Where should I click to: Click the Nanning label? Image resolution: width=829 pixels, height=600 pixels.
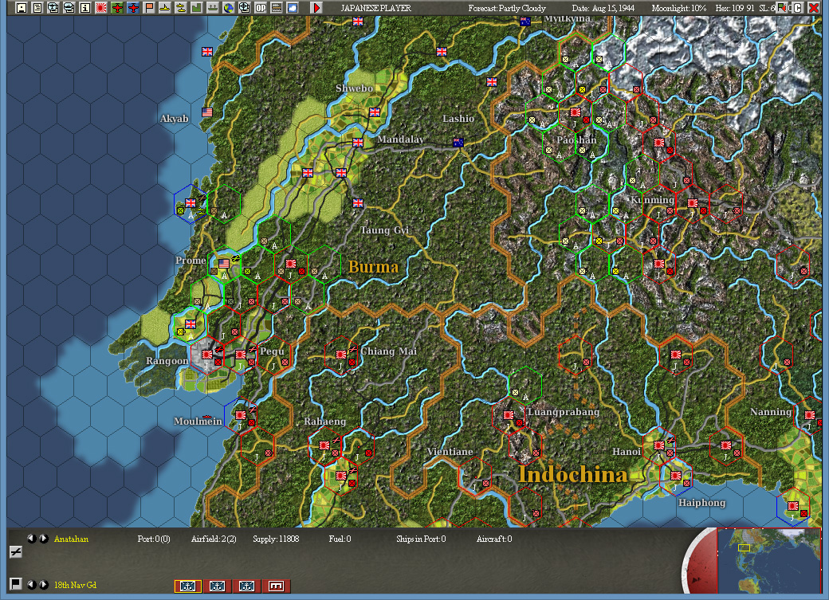coord(771,412)
